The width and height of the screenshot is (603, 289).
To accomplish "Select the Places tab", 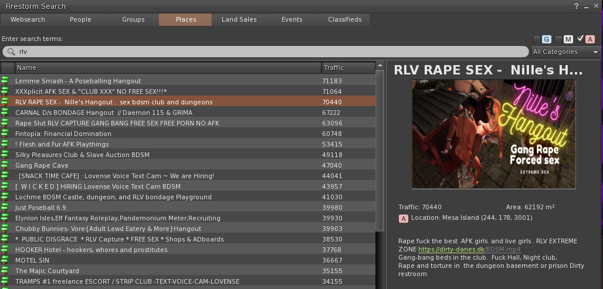I will (x=186, y=19).
